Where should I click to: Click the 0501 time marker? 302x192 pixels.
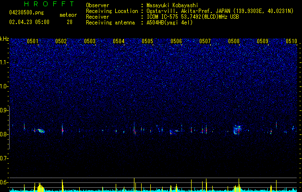pos(32,41)
